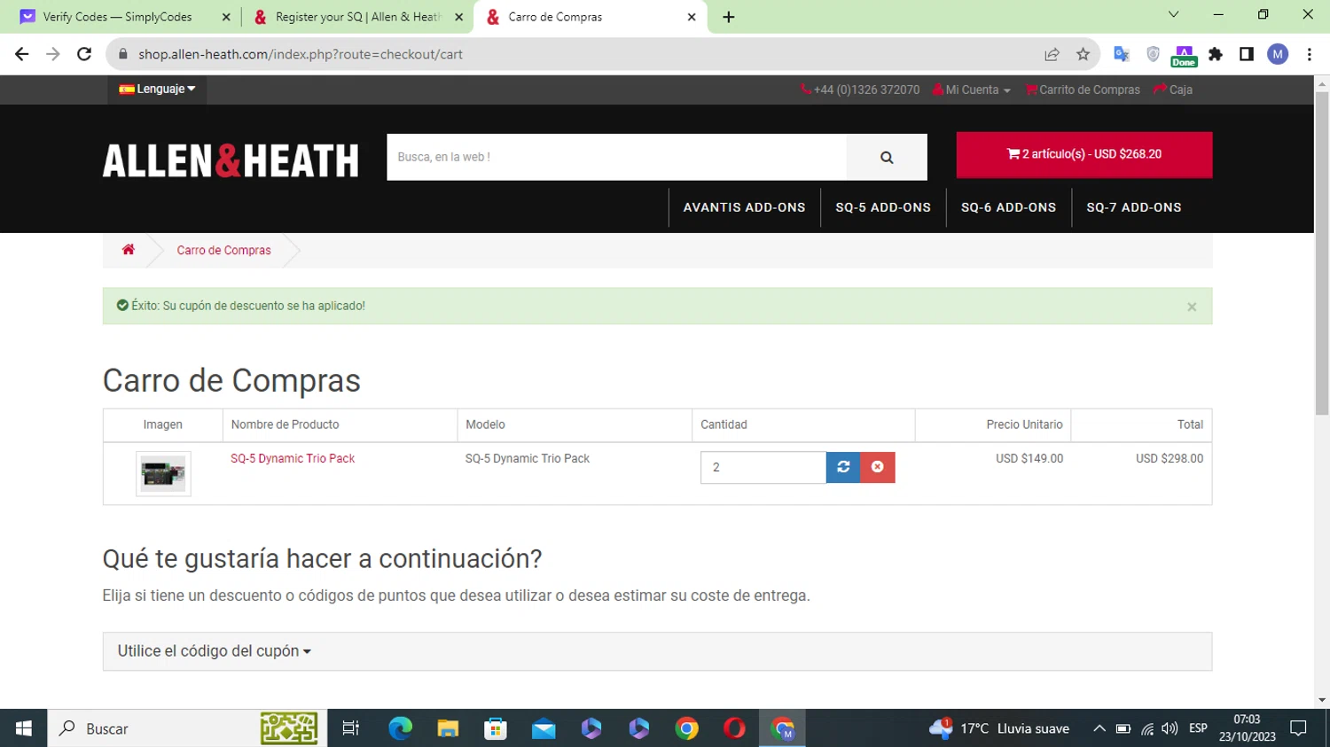Open Microsoft Edge from taskbar

(401, 728)
